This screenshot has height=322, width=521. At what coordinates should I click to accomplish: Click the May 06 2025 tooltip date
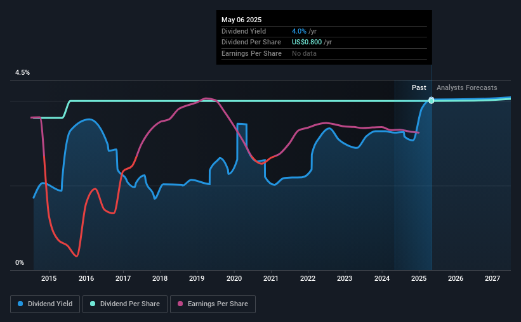coord(242,20)
